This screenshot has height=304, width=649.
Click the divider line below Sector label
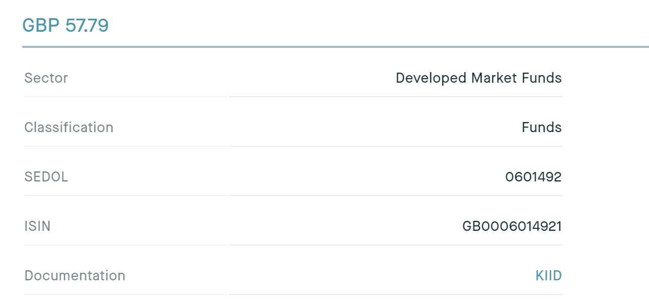126,97
